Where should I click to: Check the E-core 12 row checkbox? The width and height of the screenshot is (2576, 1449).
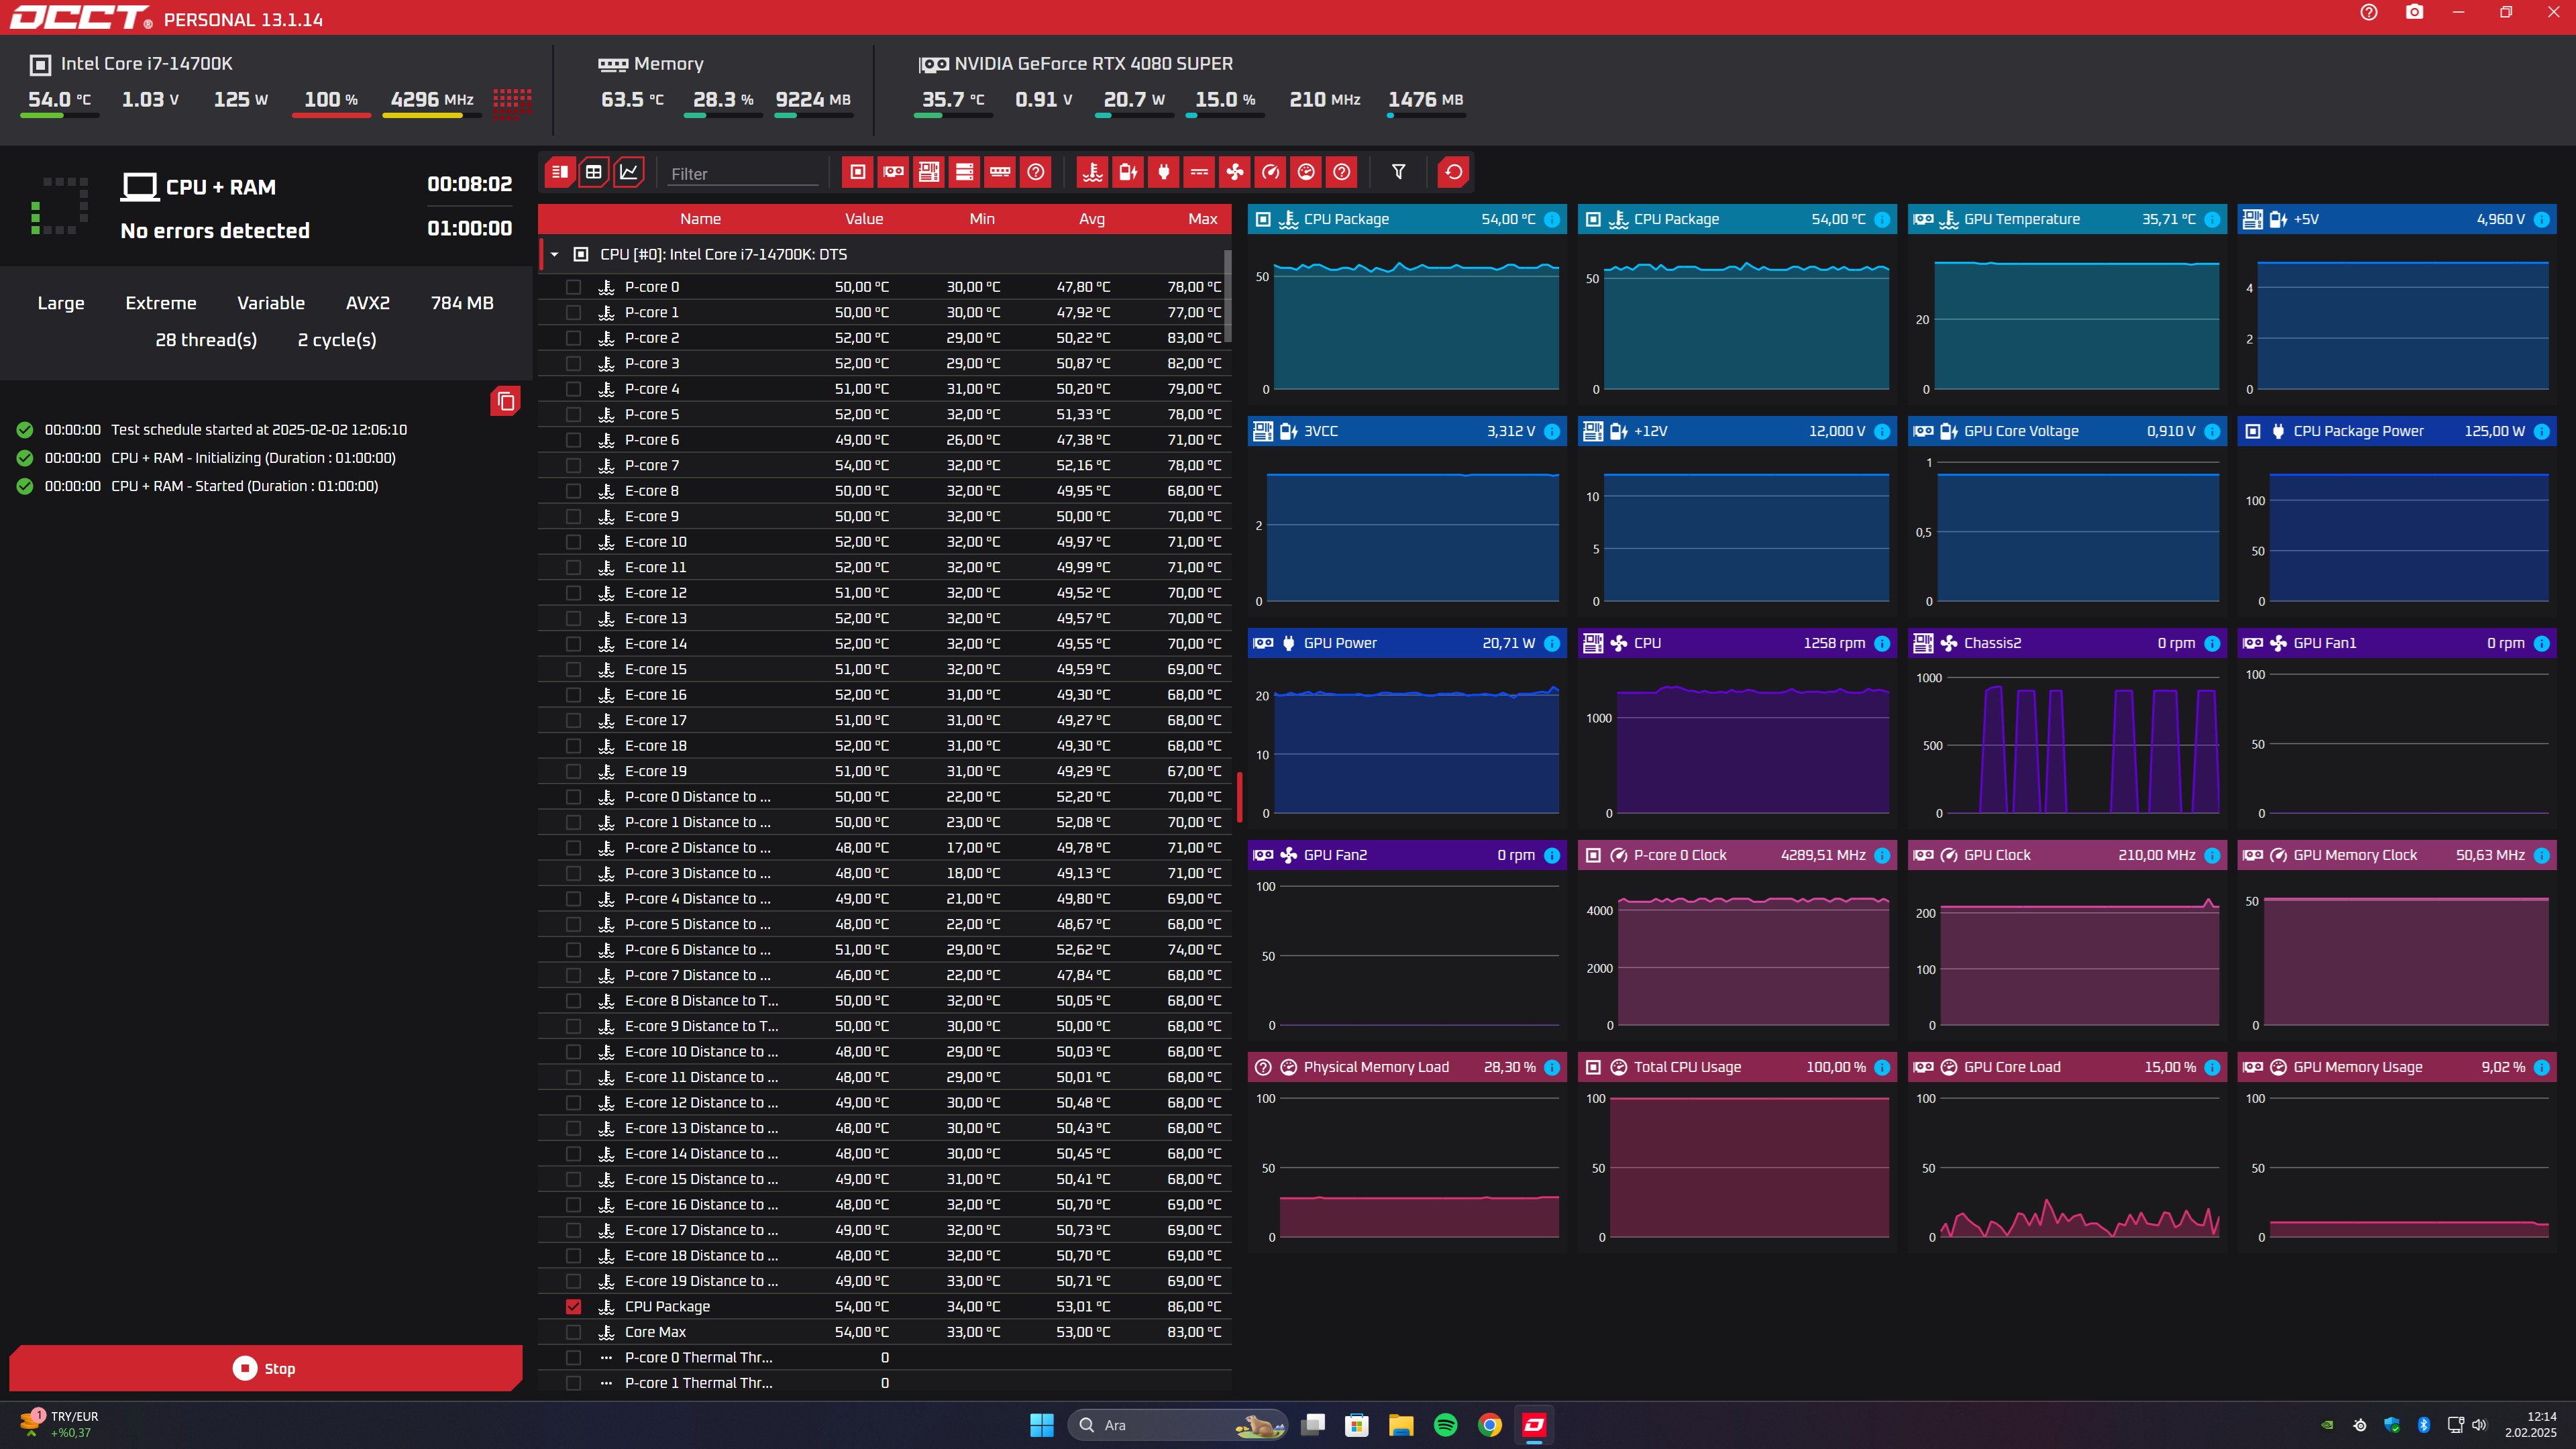coord(573,593)
